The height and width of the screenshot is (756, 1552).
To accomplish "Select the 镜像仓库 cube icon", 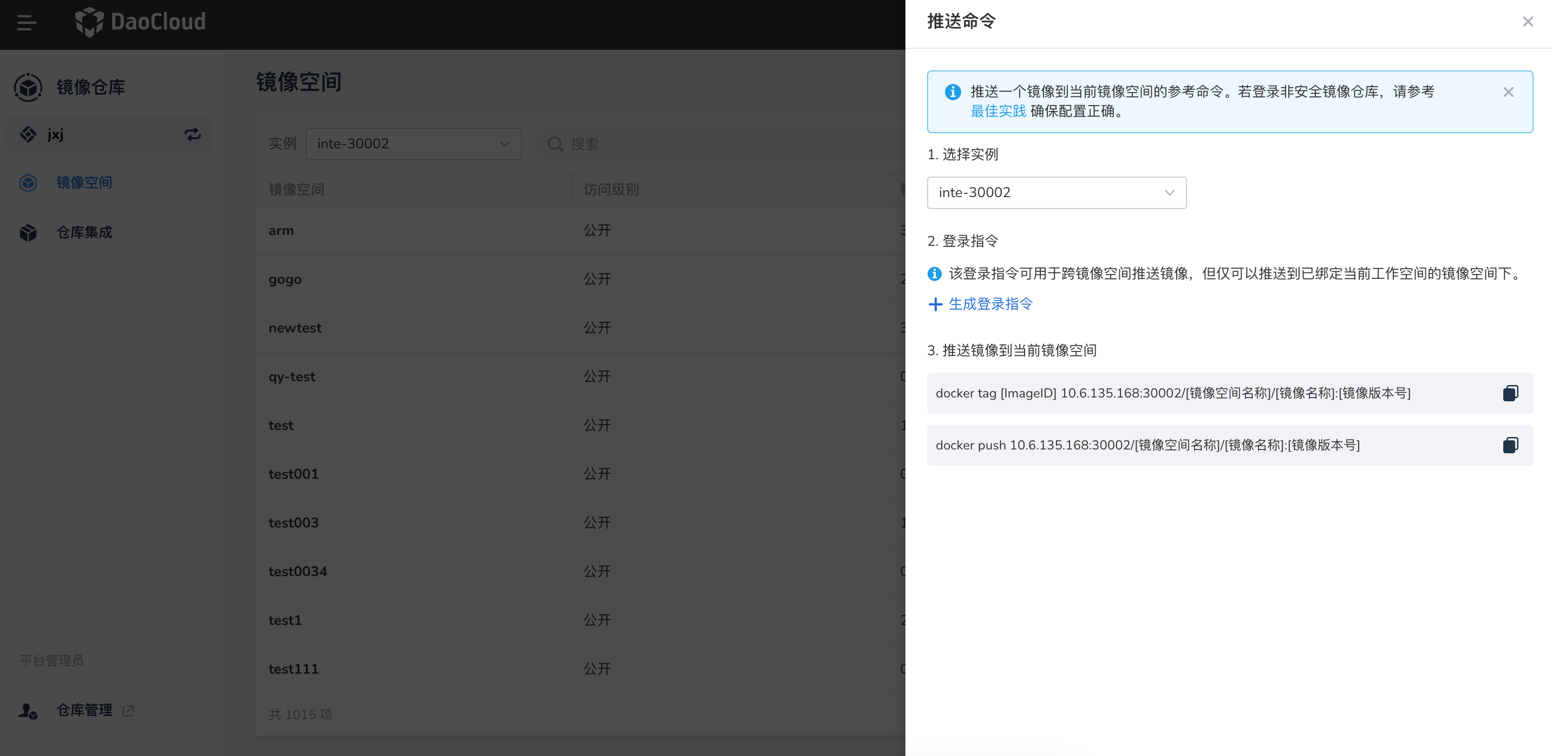I will point(28,87).
